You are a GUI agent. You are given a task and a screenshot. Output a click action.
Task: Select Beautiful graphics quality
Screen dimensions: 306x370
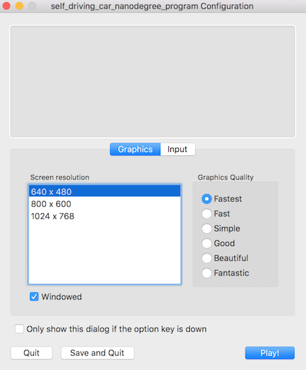point(206,258)
